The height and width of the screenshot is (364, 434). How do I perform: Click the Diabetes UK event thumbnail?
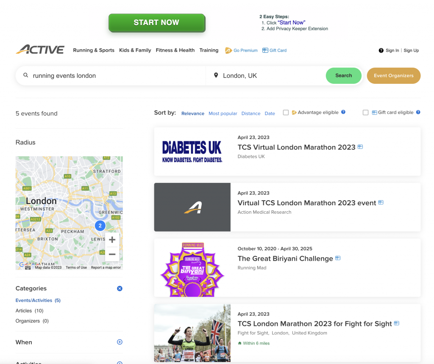point(192,152)
